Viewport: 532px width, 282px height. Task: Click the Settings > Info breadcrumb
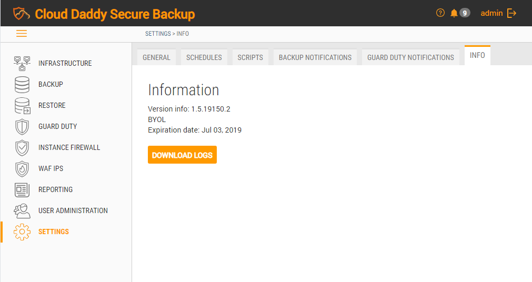pyautogui.click(x=167, y=34)
